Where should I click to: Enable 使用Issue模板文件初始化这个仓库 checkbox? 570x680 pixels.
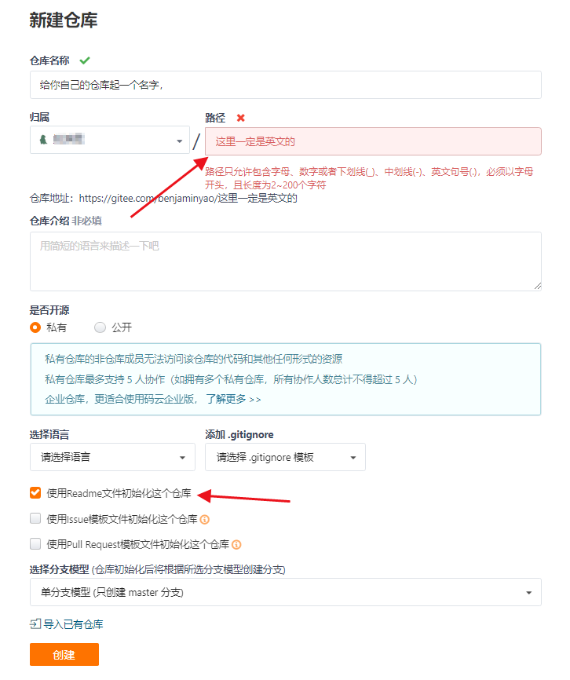pos(35,519)
